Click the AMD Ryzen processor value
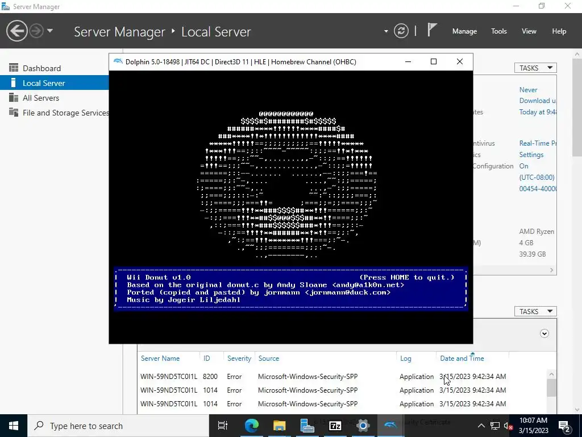 coord(537,232)
